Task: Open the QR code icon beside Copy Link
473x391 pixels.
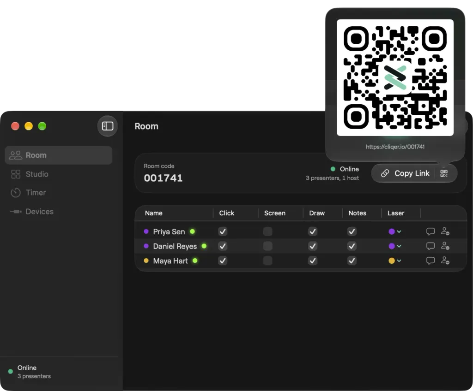Action: tap(444, 173)
